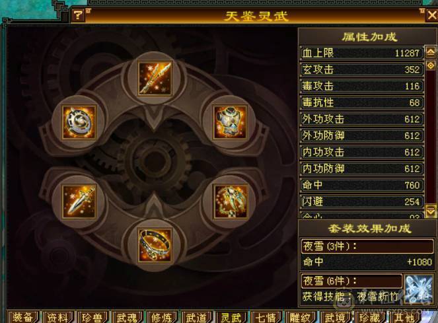Go to the 雕纹 tab
Image resolution: width=438 pixels, height=323 pixels.
[301, 317]
